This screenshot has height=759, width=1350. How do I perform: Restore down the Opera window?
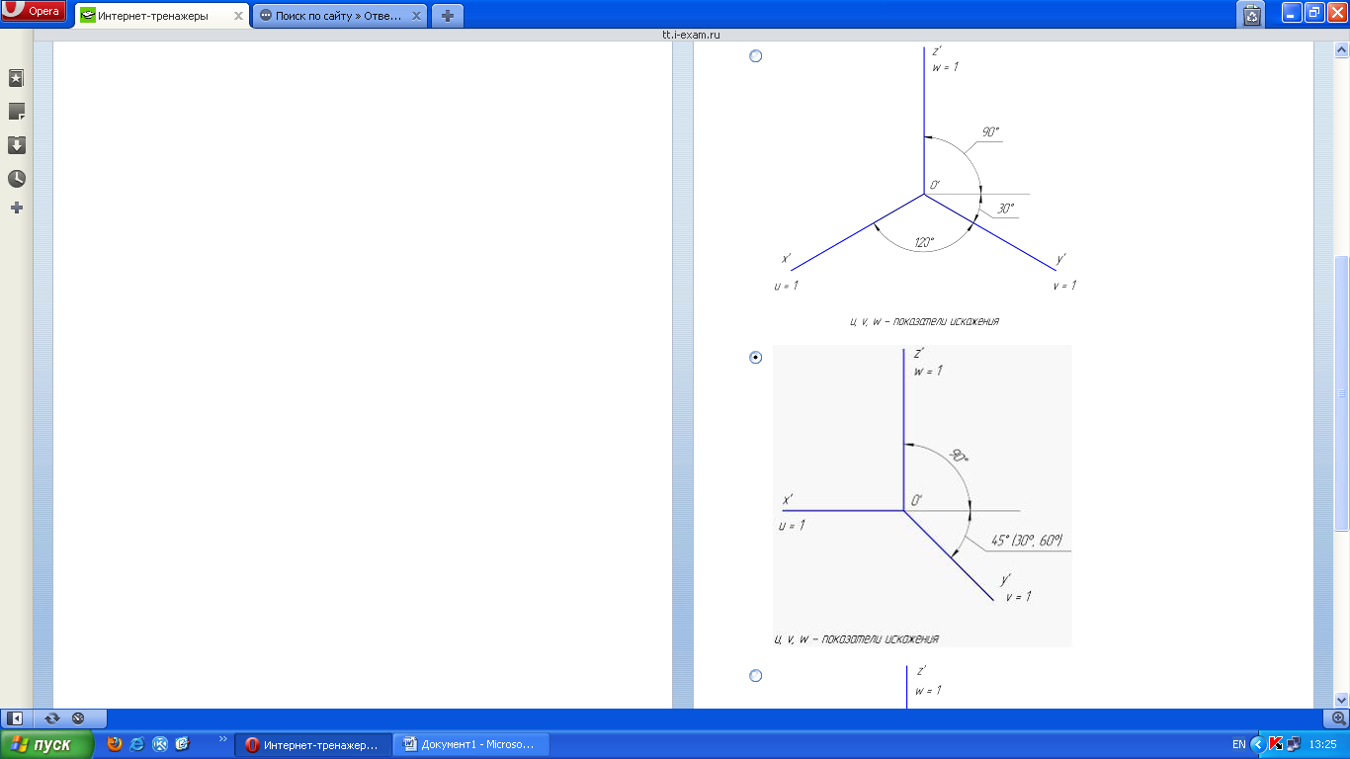tap(1314, 12)
